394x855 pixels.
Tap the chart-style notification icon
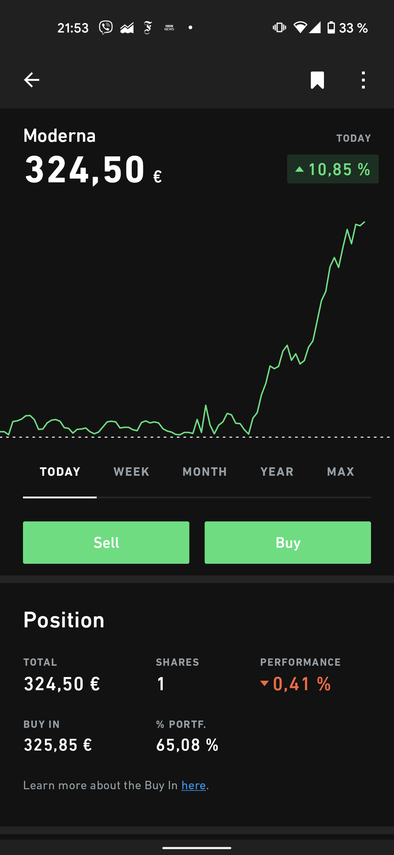coord(127,28)
